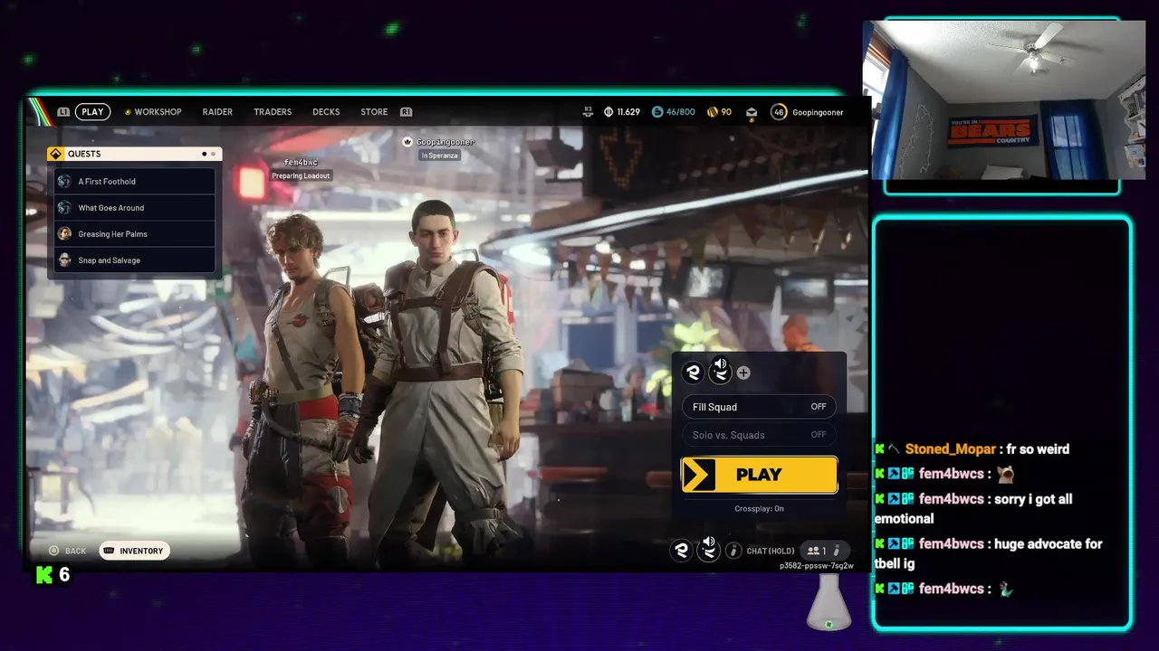Image resolution: width=1159 pixels, height=651 pixels.
Task: Click the R3 prompt icon in top bar
Action: click(588, 111)
